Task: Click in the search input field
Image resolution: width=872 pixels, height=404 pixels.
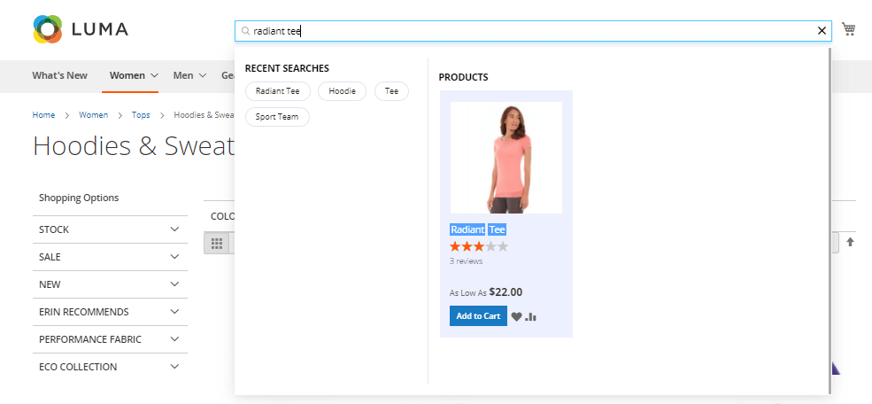Action: coord(531,31)
